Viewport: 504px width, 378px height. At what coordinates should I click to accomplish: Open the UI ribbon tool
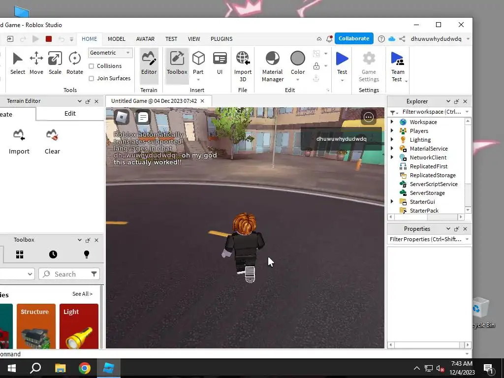[220, 63]
